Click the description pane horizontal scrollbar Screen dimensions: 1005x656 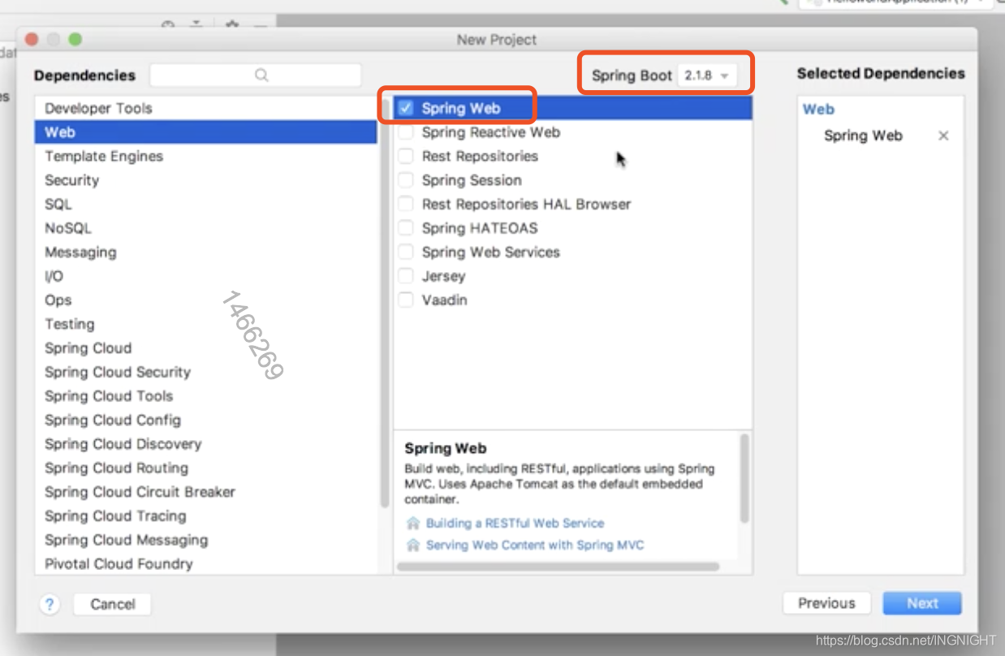click(x=559, y=567)
